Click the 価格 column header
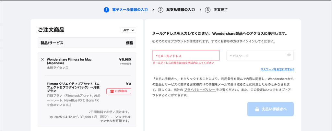Image resolution: width=332 pixels, height=131 pixels. pos(130,43)
